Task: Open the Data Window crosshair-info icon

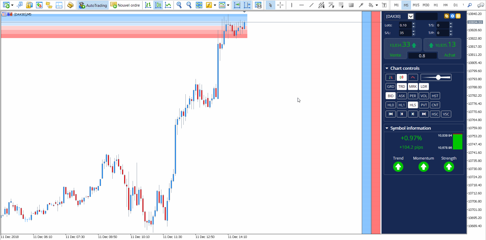Action: (20, 5)
